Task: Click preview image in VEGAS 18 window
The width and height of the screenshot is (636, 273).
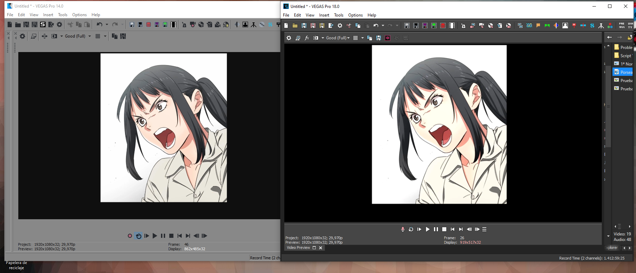Action: click(x=439, y=124)
